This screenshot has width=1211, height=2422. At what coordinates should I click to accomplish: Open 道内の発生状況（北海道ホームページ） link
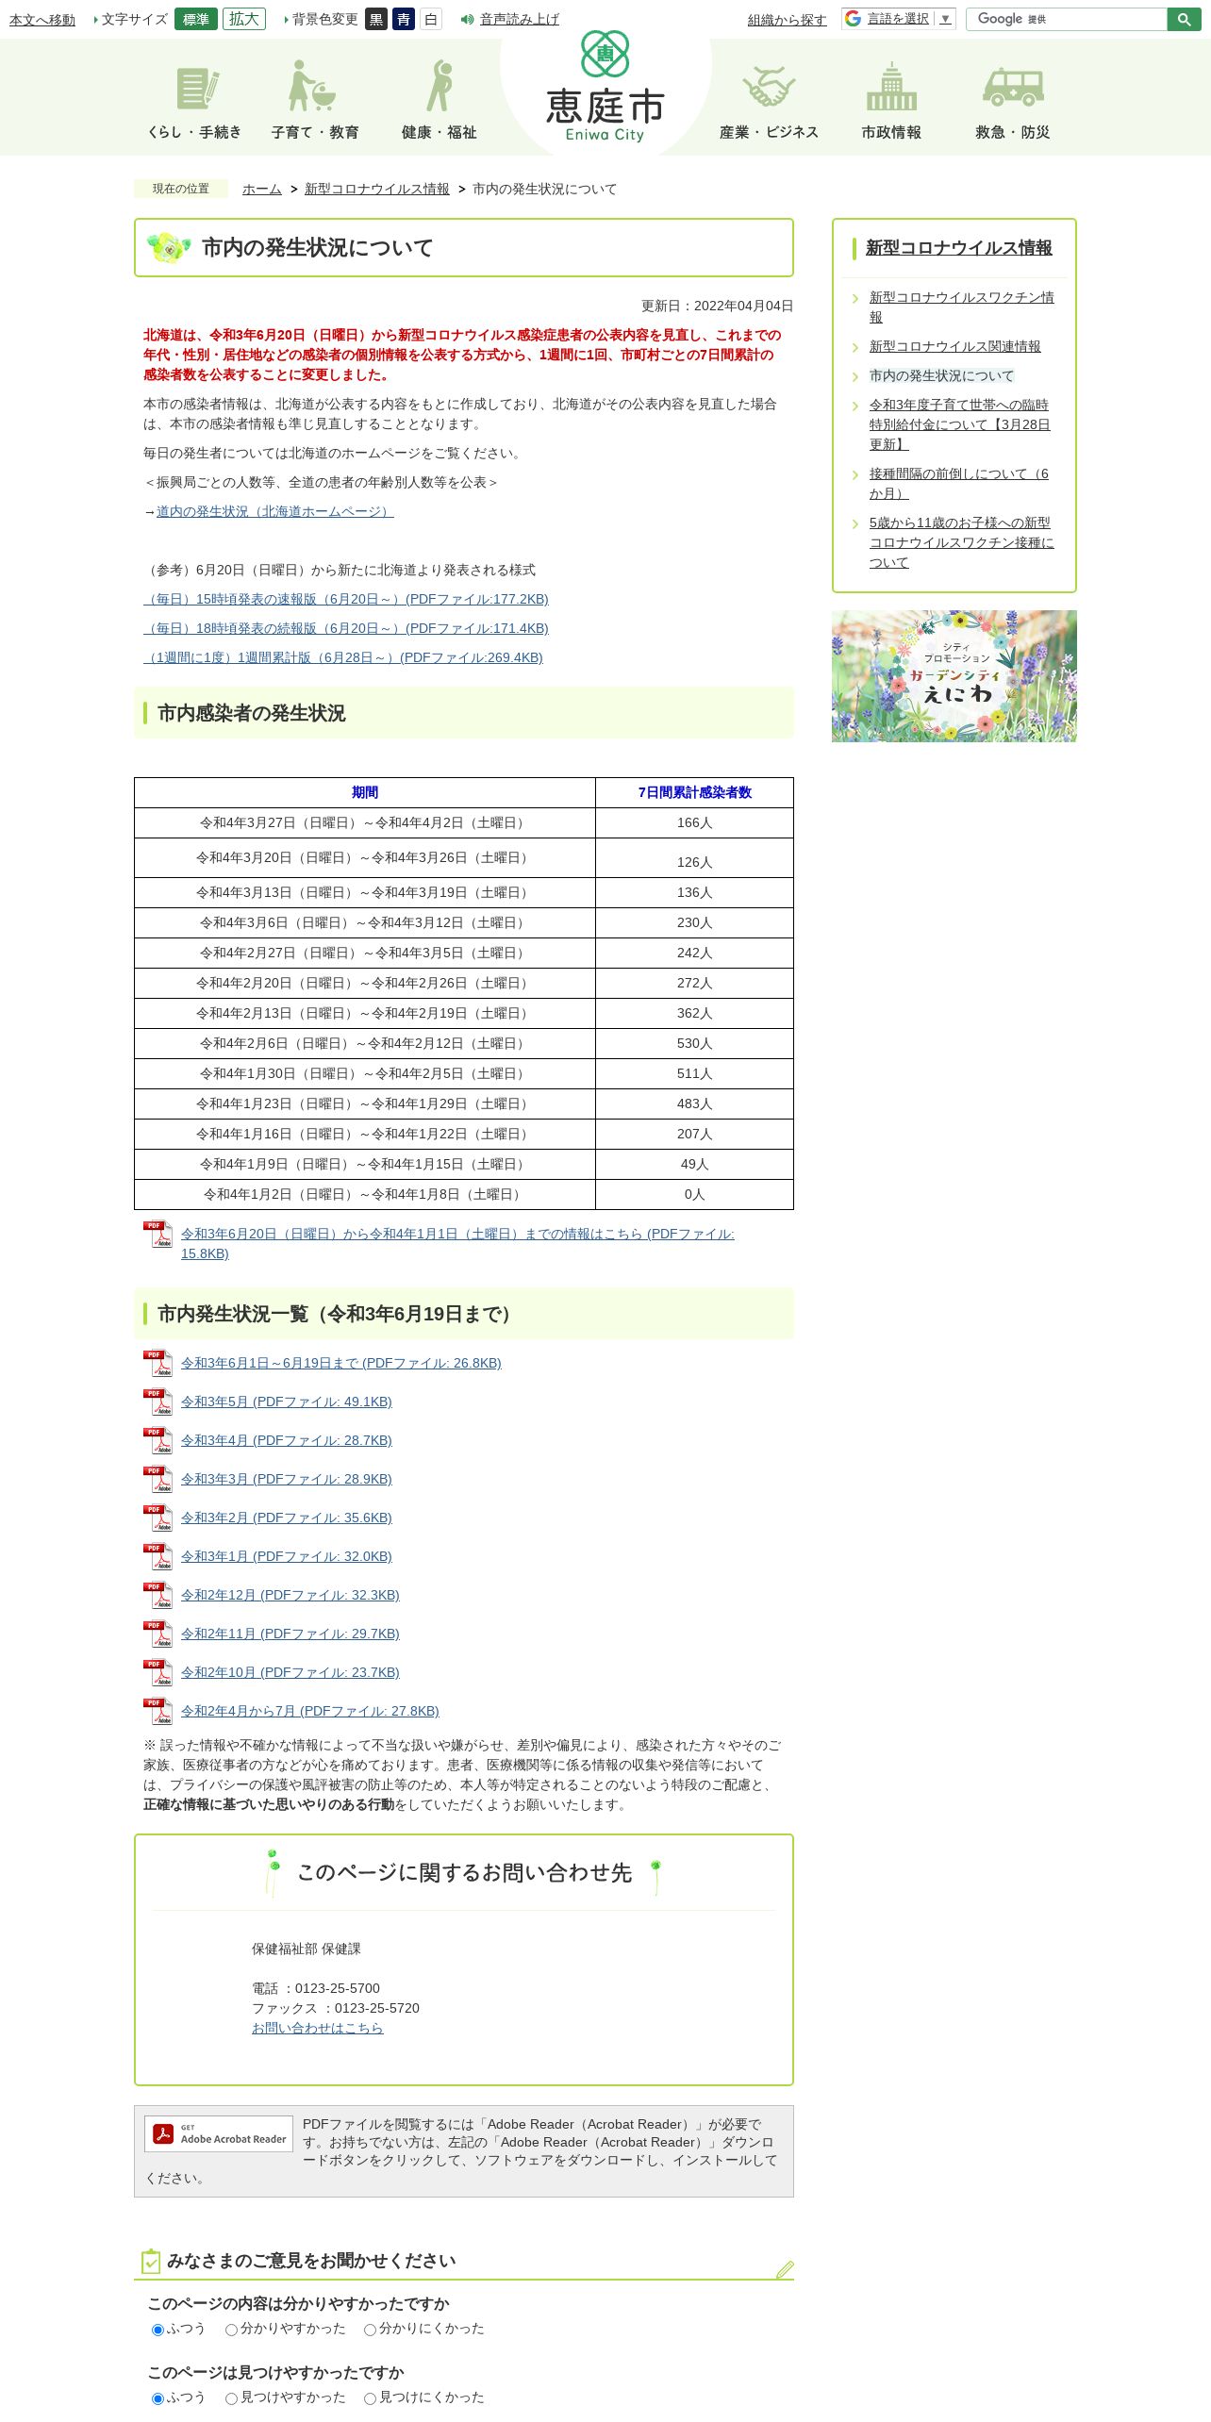pos(275,511)
